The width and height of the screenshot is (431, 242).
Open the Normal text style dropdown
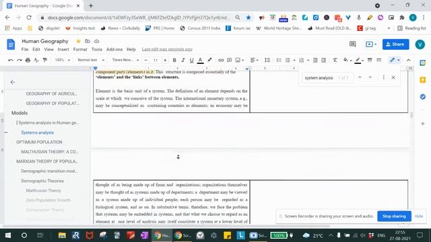(x=91, y=60)
